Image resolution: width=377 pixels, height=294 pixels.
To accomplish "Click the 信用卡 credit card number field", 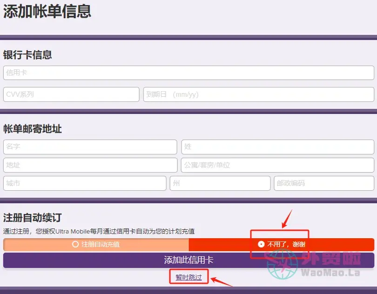I will click(188, 73).
